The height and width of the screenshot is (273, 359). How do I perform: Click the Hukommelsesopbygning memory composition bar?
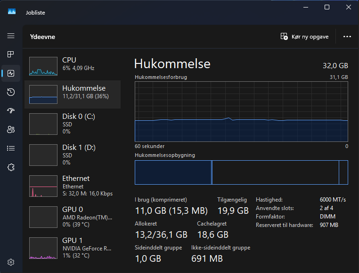click(241, 172)
